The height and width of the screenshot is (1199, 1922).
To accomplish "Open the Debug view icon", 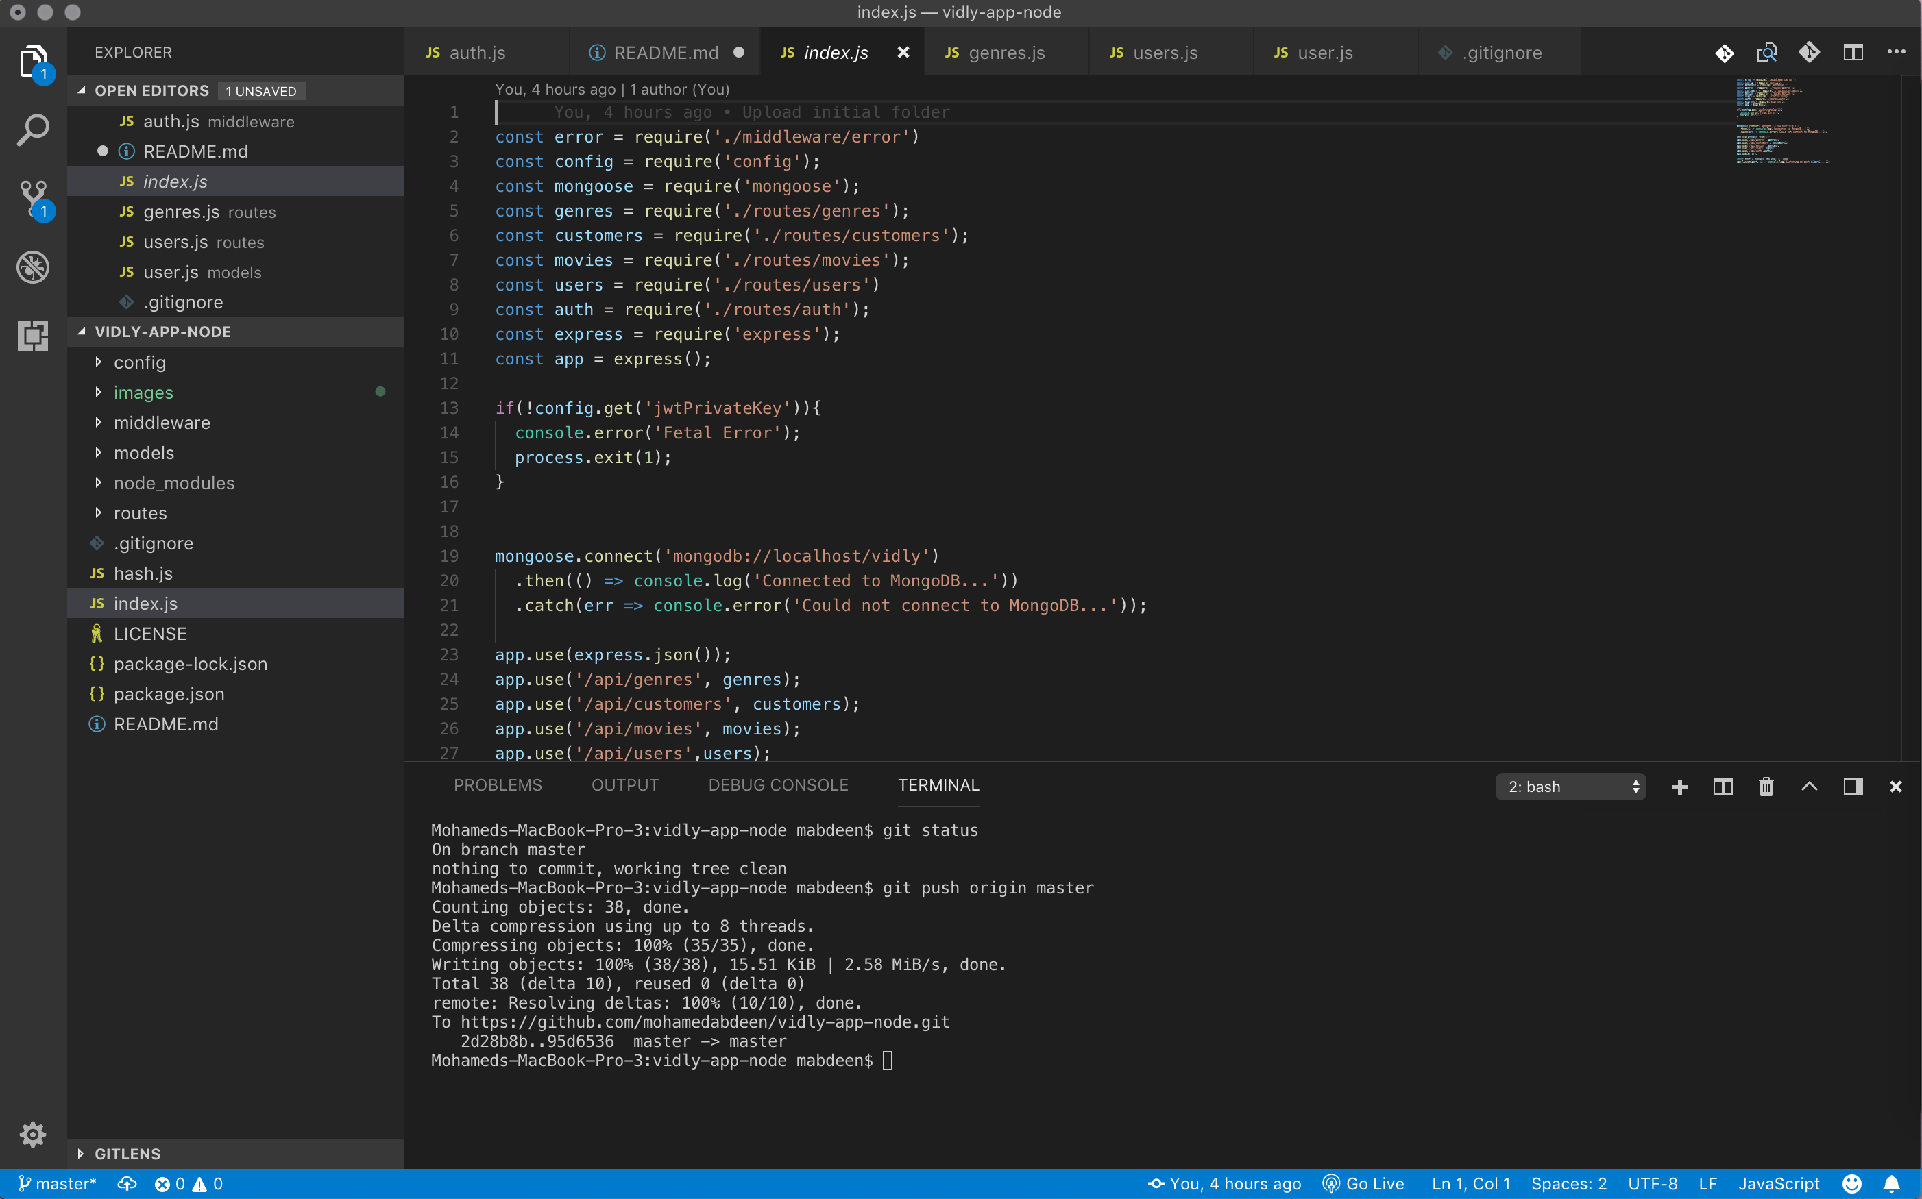I will tap(32, 267).
